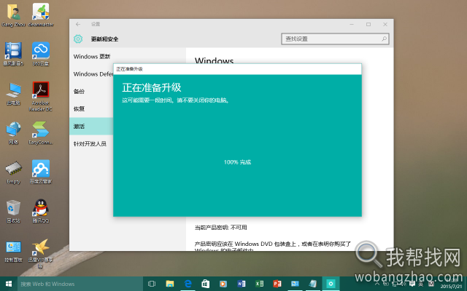
Task: Open the 迅雷VIP尊享版 bird shortcut
Action: (41, 253)
